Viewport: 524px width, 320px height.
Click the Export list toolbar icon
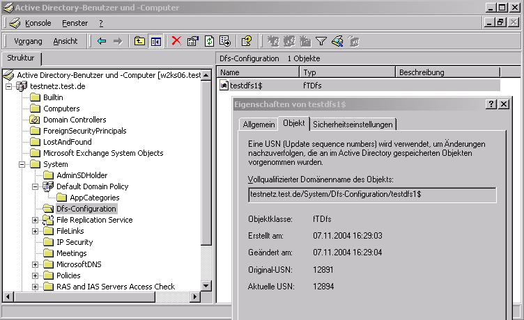(x=225, y=41)
